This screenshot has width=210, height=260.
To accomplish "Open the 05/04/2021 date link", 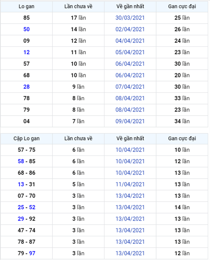I will point(130,52).
